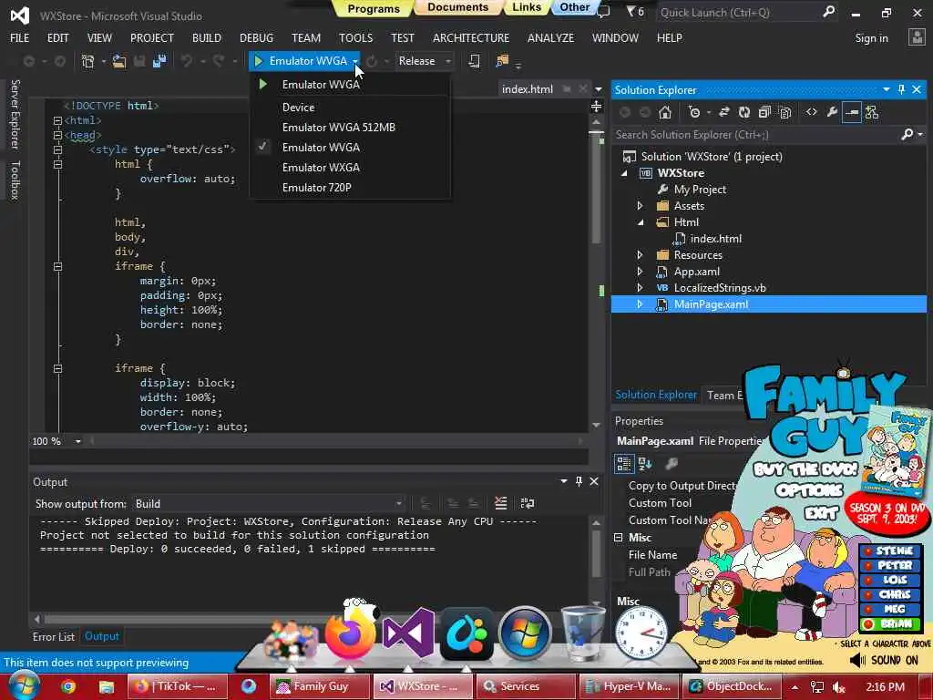This screenshot has height=700, width=933.
Task: Toggle SOUND ON in Family Guy window
Action: (885, 660)
